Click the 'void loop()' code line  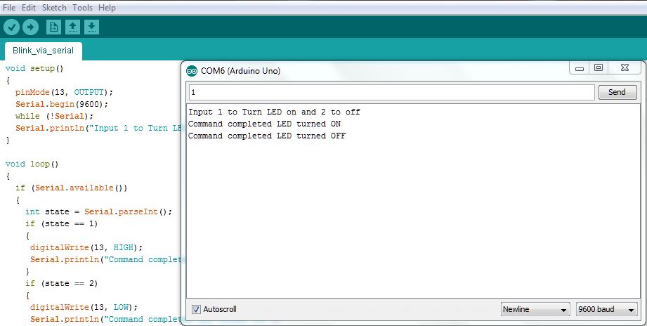pyautogui.click(x=32, y=164)
